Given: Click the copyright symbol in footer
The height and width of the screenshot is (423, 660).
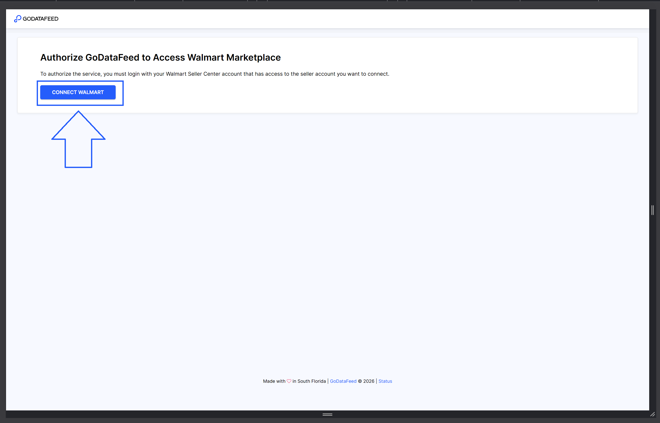Looking at the screenshot, I should point(360,381).
